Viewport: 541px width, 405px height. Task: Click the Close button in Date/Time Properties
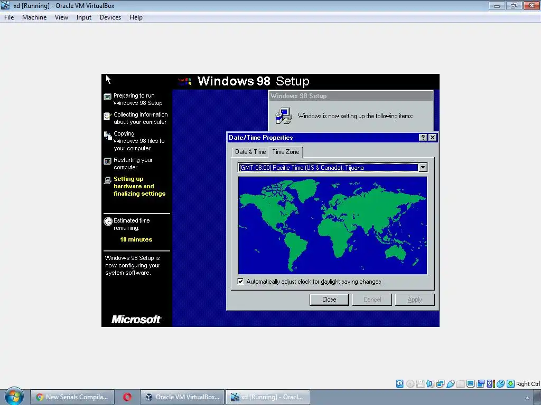coord(329,300)
